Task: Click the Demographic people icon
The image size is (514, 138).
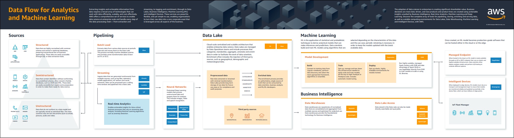Action: [x=247, y=116]
